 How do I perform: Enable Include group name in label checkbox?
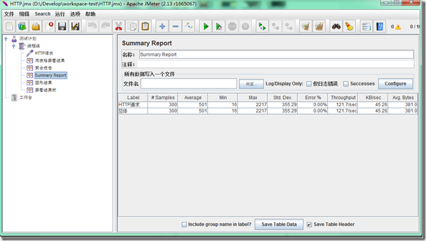coord(184,224)
